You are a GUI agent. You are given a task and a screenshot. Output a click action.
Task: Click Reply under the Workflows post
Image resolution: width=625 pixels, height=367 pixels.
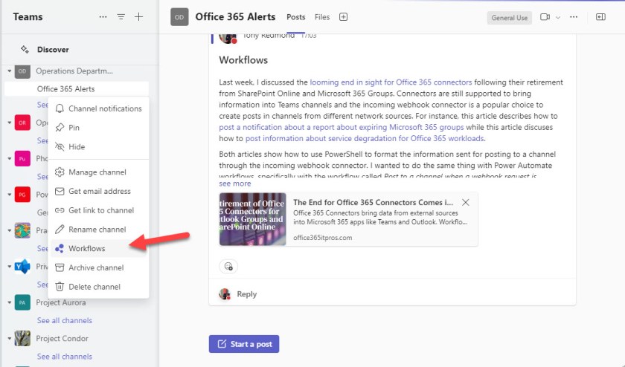coord(247,294)
